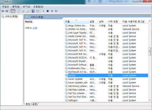The image size is (152, 110).
Task: Open the 파일(F) menu
Action: pyautogui.click(x=5, y=7)
